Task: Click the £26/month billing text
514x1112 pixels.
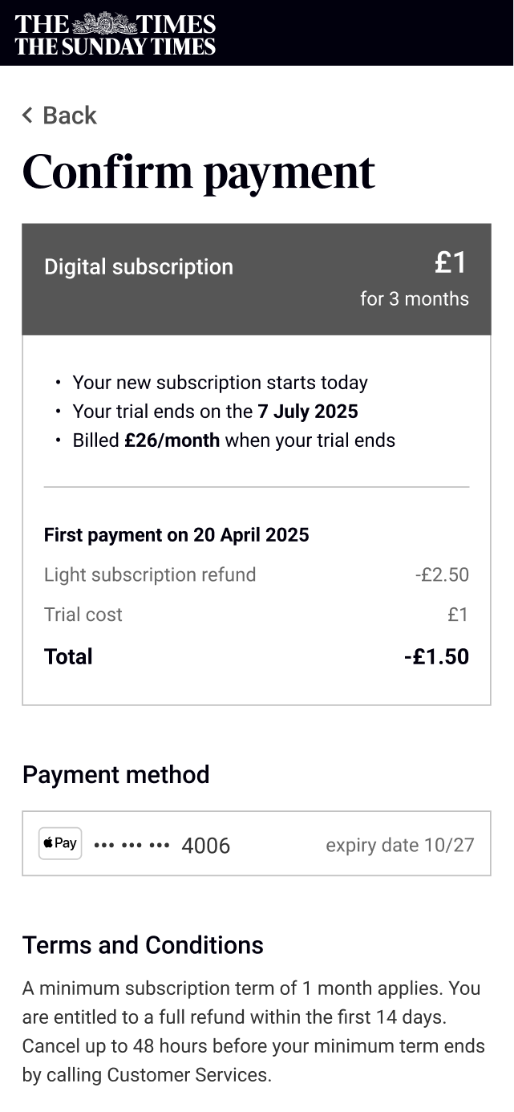Action: pos(172,440)
